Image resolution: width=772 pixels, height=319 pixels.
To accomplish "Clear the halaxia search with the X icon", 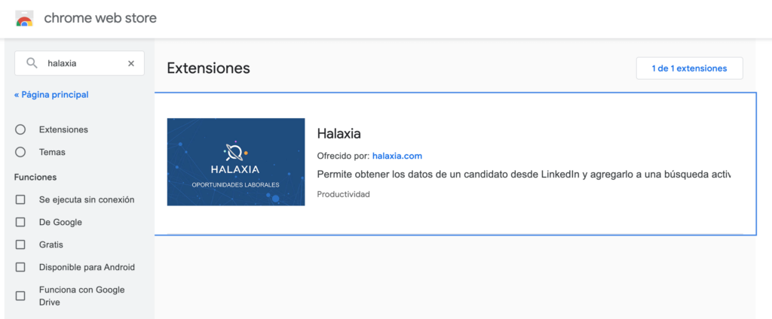I will pos(131,63).
